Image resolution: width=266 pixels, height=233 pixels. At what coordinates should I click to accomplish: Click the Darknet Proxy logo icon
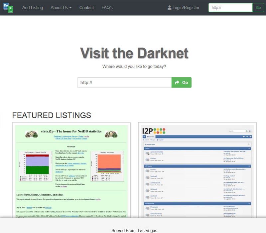[8, 8]
